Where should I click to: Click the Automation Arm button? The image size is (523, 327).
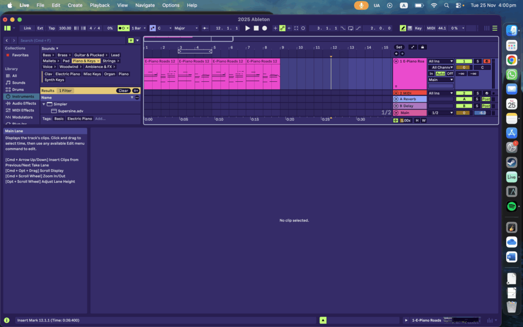pyautogui.click(x=282, y=28)
